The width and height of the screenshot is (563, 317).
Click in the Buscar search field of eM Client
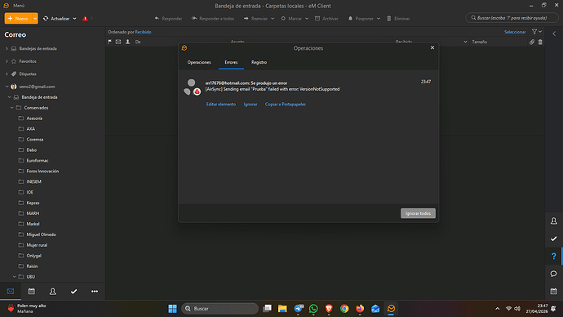coord(512,18)
